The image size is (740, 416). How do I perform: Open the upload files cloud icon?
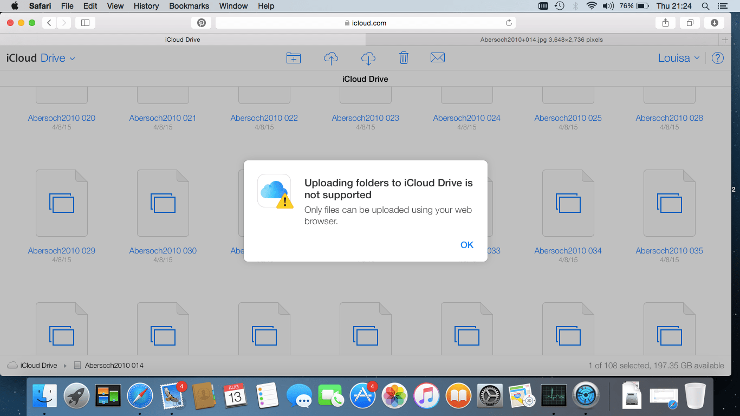point(331,58)
